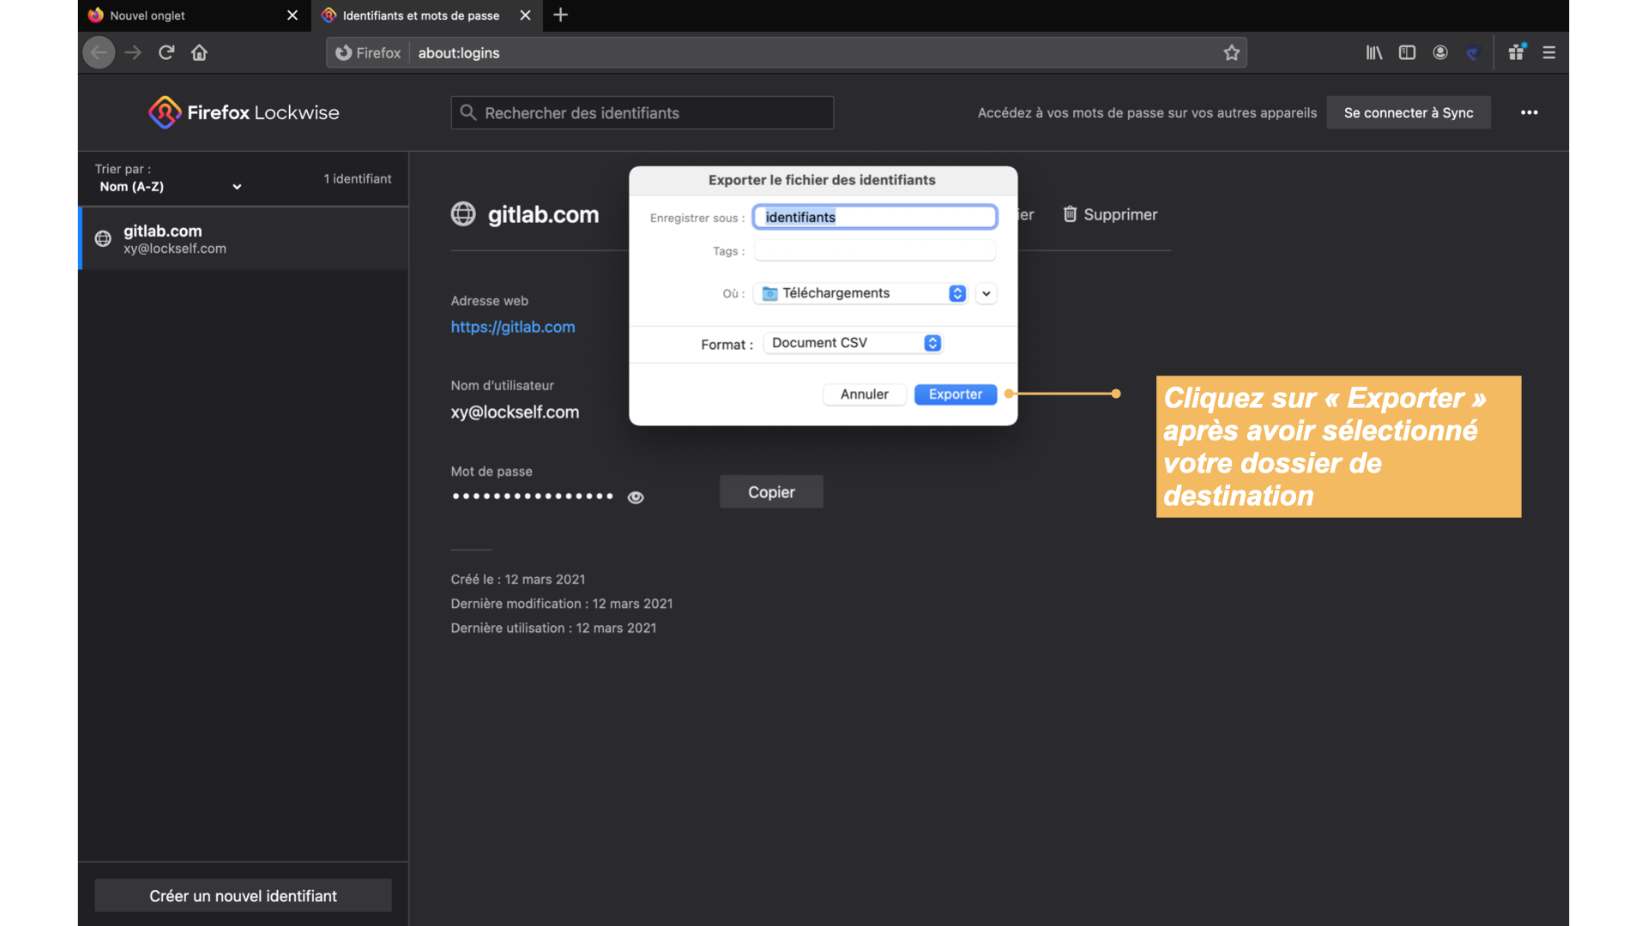This screenshot has height=926, width=1647.
Task: Click the 1 identifiant count text
Action: pyautogui.click(x=358, y=178)
